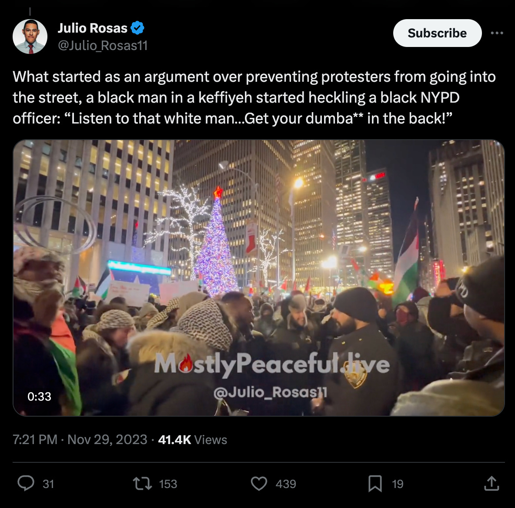This screenshot has height=508, width=515.
Task: Open the share upload icon
Action: point(492,484)
